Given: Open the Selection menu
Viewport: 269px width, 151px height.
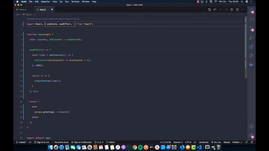Looking at the screenshot, I should click(x=45, y=2).
